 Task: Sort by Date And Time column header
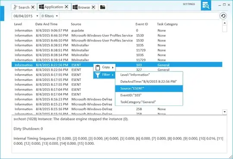[46, 24]
